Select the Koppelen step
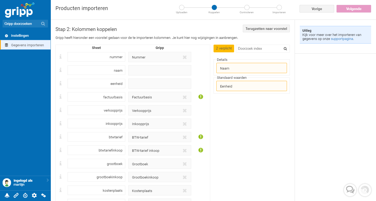The image size is (376, 201). 214,7
